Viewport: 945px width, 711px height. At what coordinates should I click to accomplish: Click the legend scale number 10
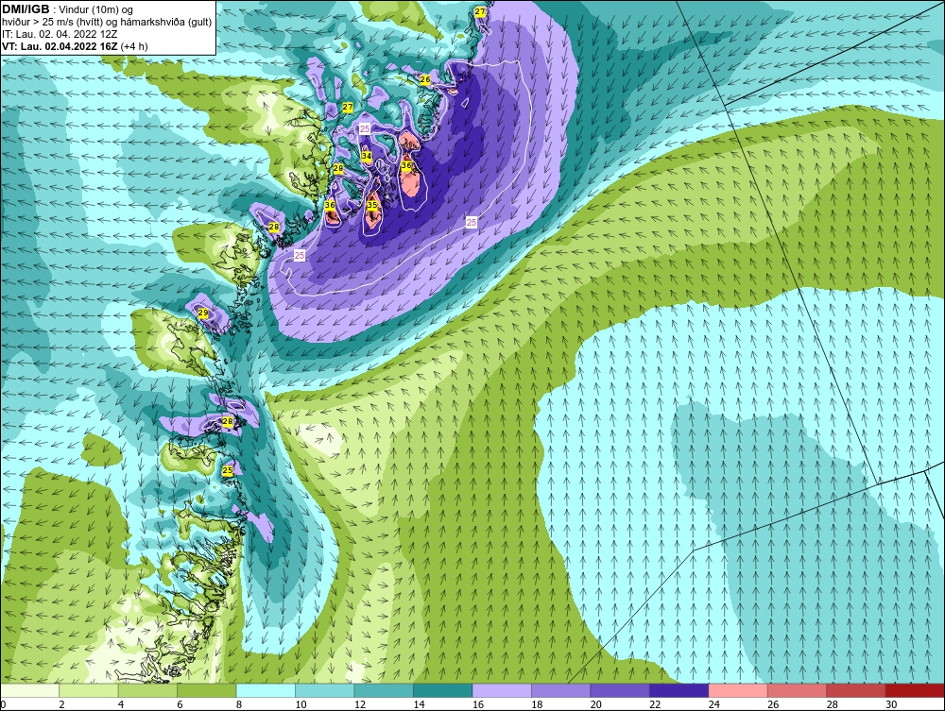coord(301,704)
